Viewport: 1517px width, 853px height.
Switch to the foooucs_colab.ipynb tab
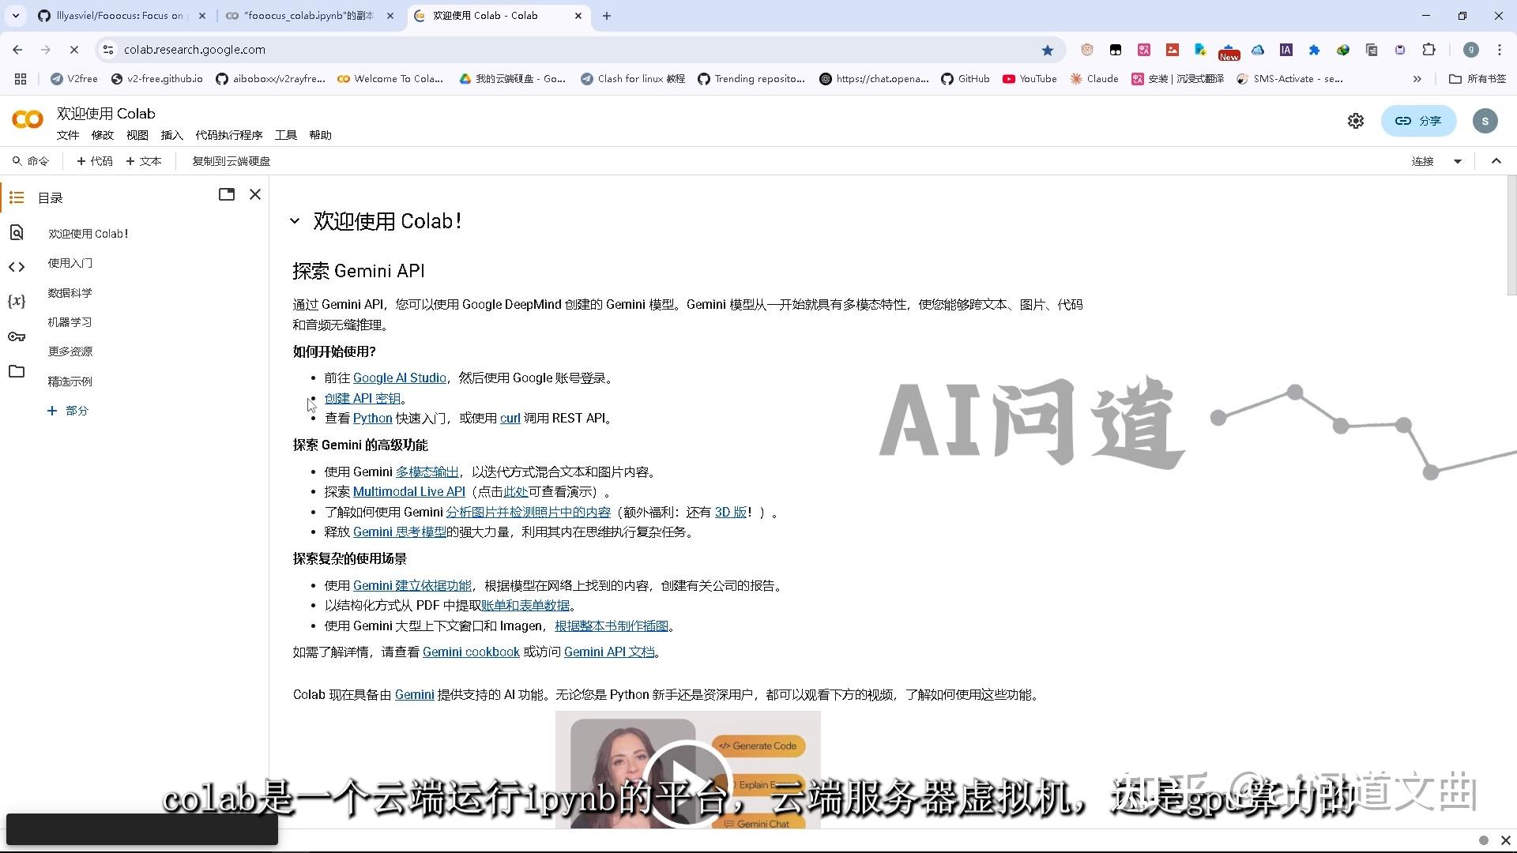click(304, 15)
